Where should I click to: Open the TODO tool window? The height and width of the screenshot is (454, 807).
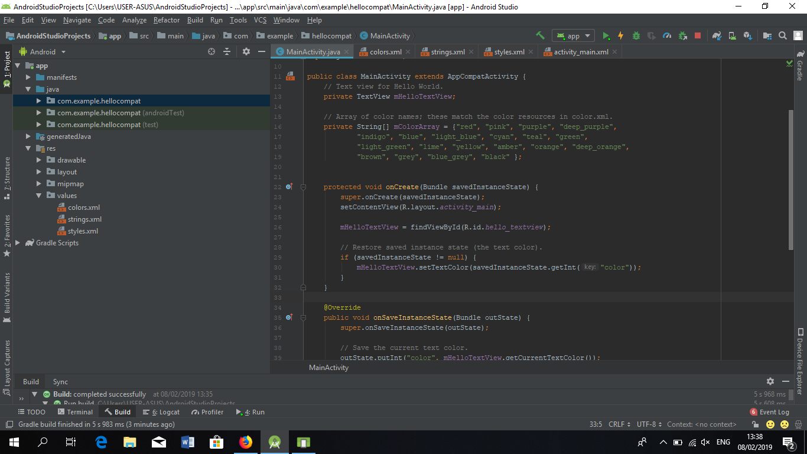31,412
